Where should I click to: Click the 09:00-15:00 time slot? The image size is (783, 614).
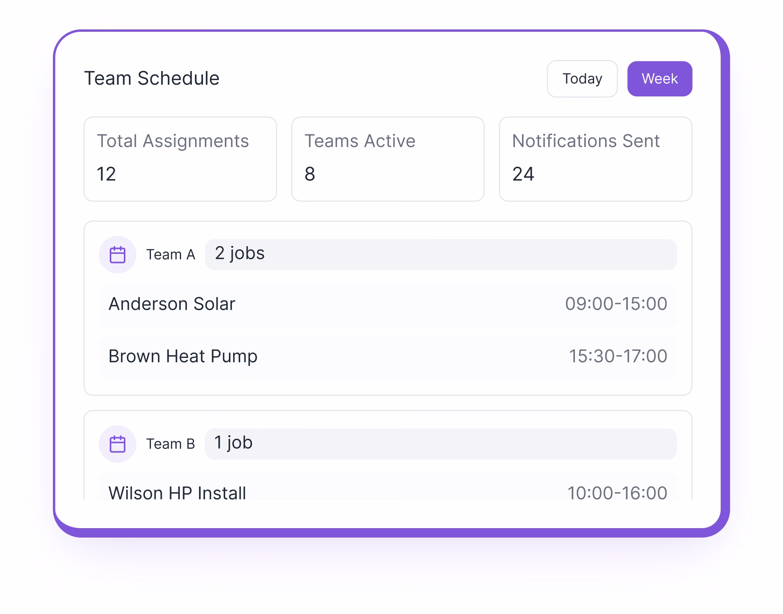(x=616, y=304)
